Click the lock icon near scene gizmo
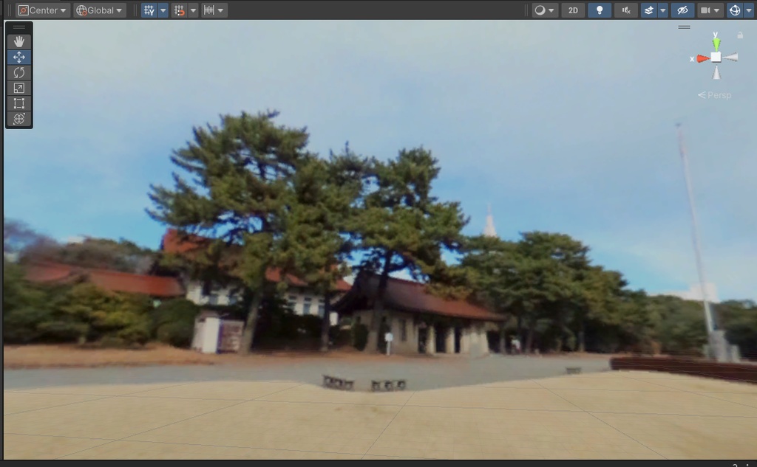 coord(739,35)
